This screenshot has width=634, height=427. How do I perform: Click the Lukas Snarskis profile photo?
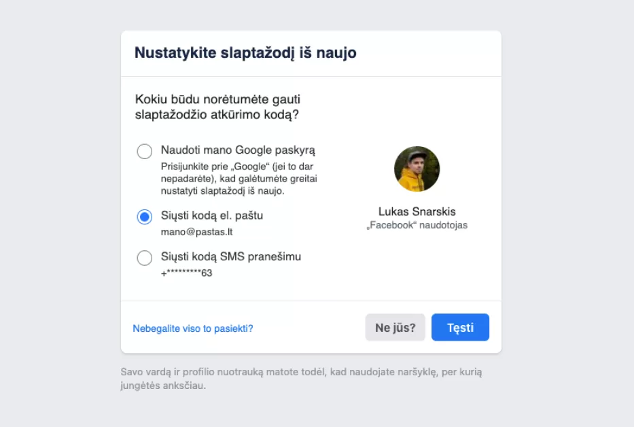click(417, 169)
